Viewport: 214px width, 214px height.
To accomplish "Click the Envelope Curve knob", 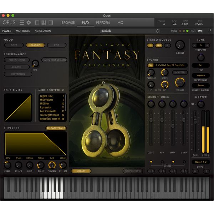I will [x=7, y=165].
